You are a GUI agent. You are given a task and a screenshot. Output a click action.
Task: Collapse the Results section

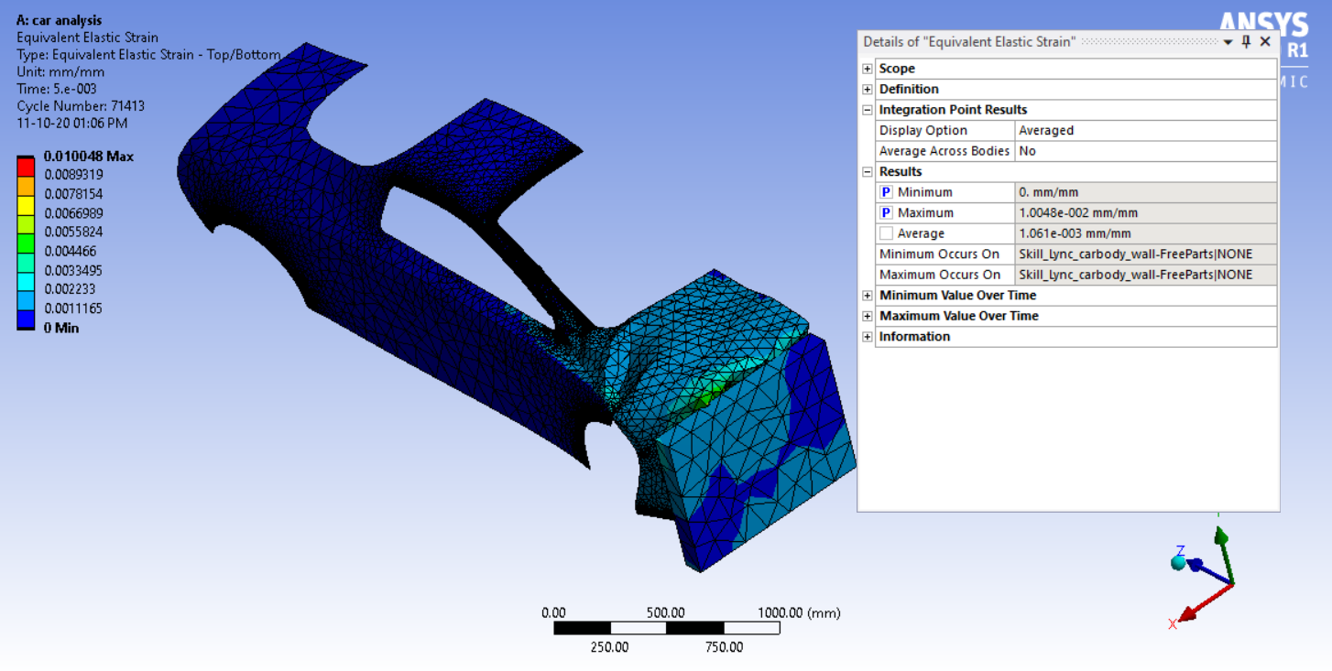[x=867, y=171]
